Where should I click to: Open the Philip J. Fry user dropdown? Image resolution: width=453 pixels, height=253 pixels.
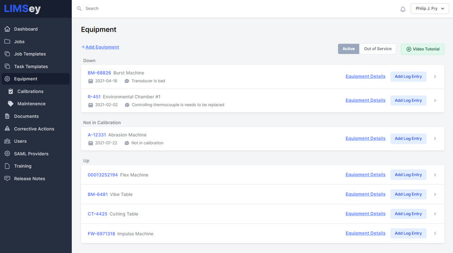pos(430,8)
